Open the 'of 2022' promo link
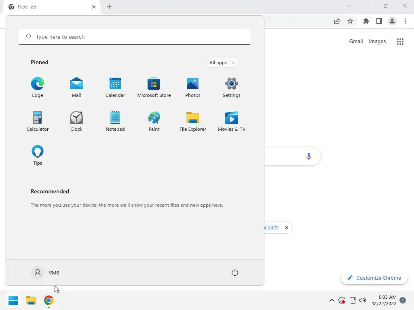Viewport: 414px width, 310px height. (271, 228)
